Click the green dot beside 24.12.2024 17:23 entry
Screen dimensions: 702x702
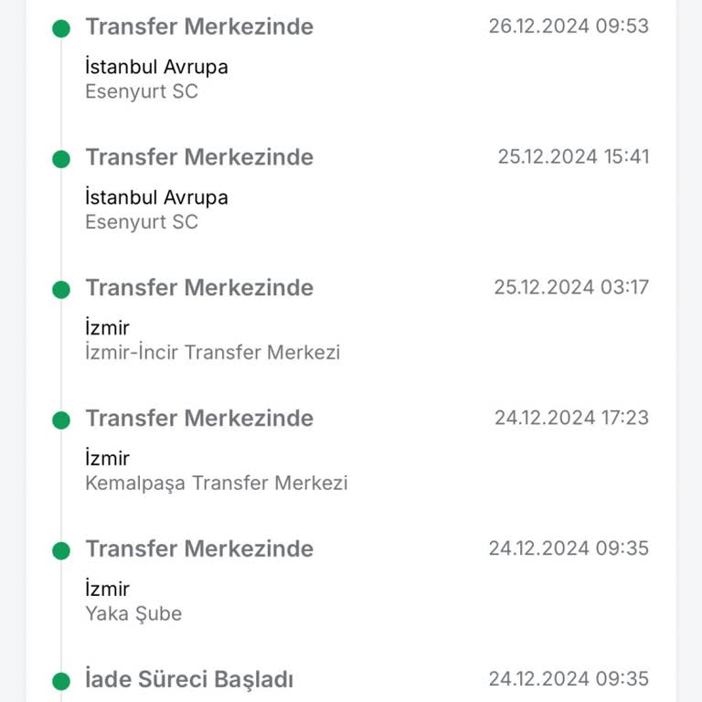coord(61,420)
